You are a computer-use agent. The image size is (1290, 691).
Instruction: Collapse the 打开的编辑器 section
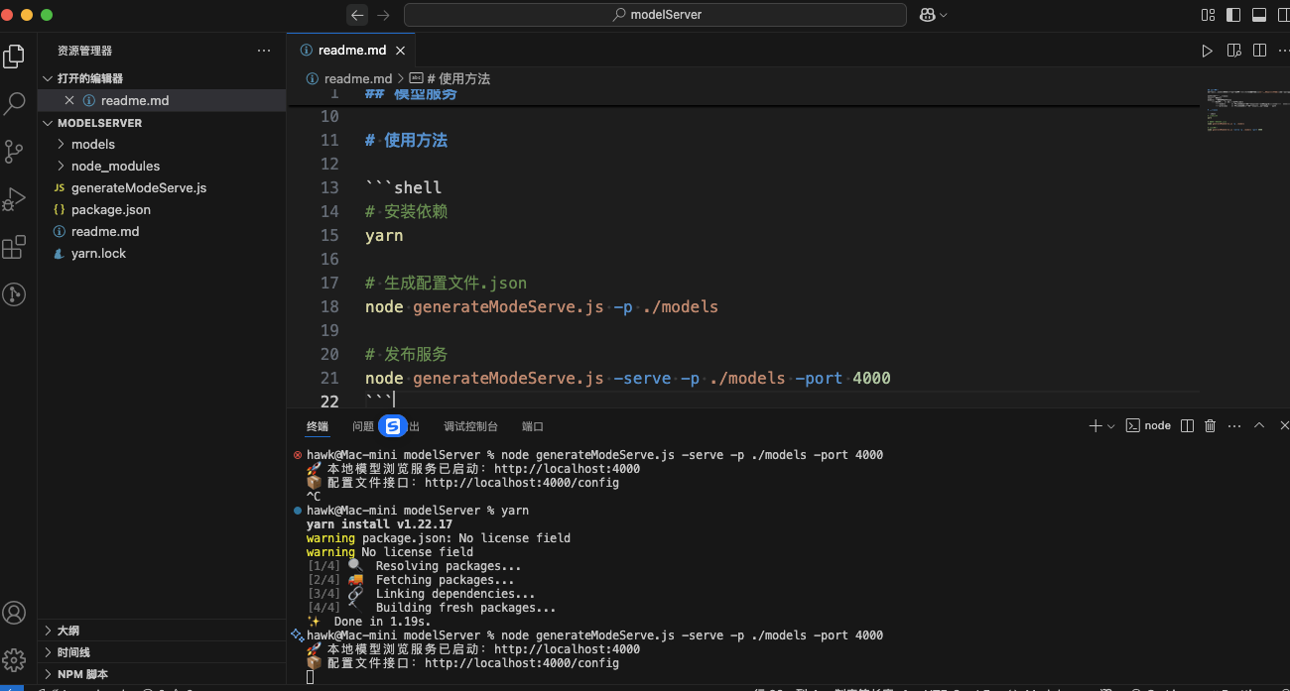[162, 78]
